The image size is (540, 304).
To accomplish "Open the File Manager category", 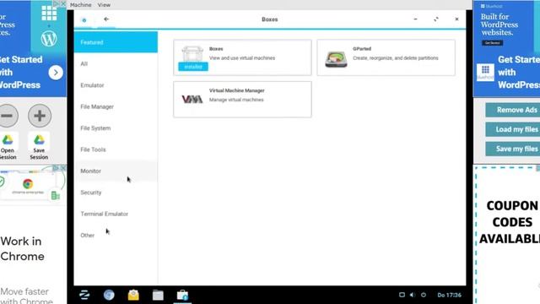I will click(116, 106).
